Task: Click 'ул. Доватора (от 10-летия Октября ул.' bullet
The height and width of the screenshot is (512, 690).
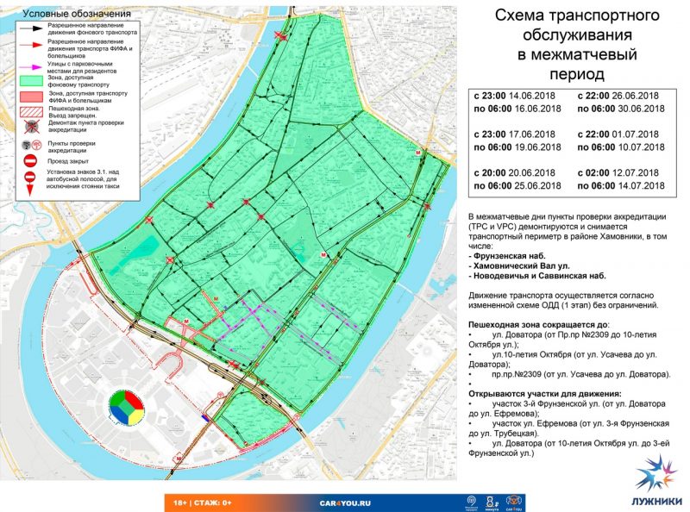Action: click(569, 448)
